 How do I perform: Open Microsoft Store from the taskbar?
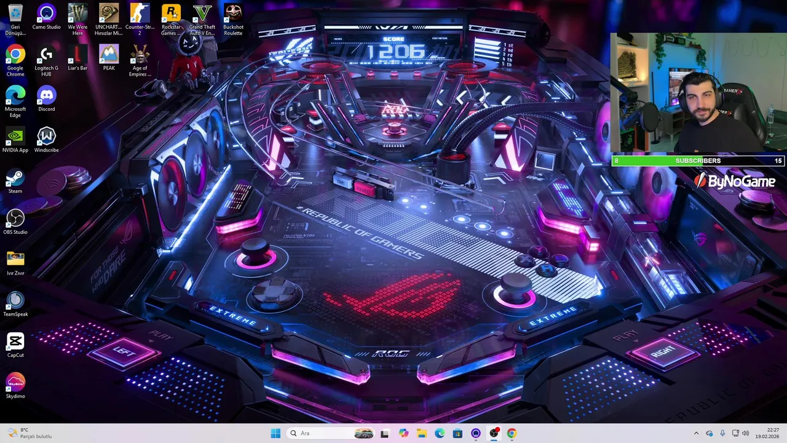457,433
